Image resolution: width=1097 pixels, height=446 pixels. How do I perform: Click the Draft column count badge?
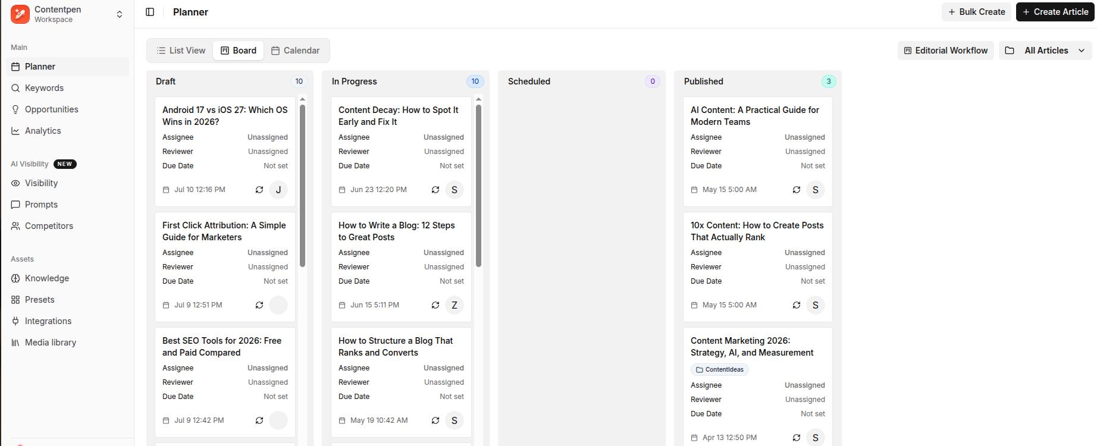coord(299,81)
